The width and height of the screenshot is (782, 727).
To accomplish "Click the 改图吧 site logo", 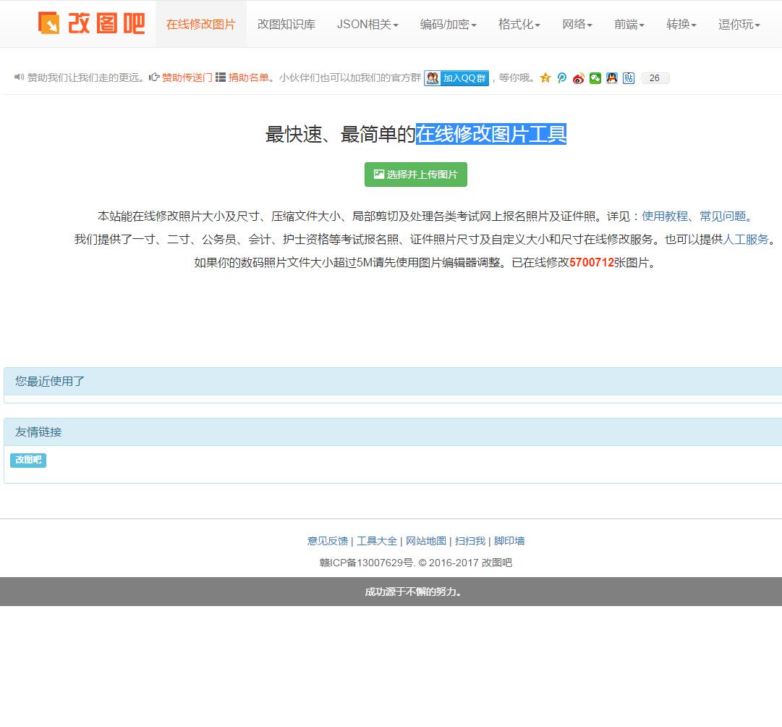I will point(91,23).
